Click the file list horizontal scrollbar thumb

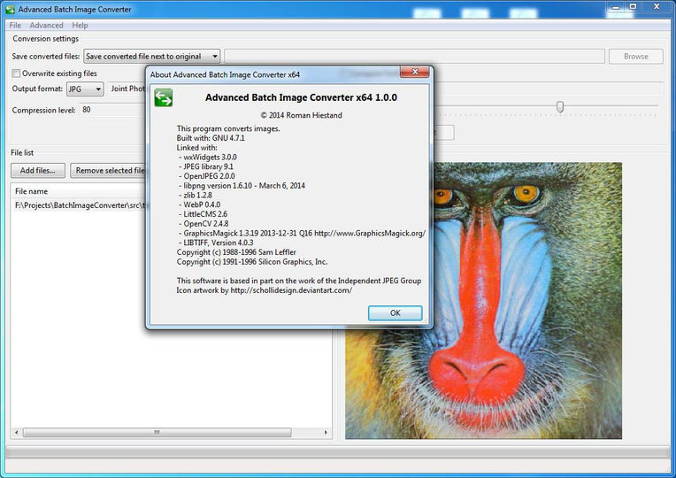tap(157, 432)
